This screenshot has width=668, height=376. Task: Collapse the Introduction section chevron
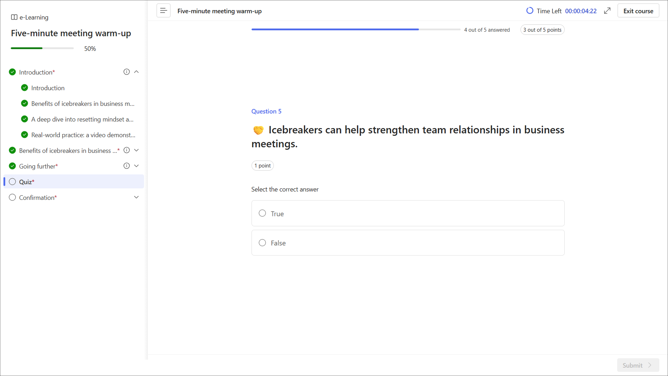coord(136,72)
